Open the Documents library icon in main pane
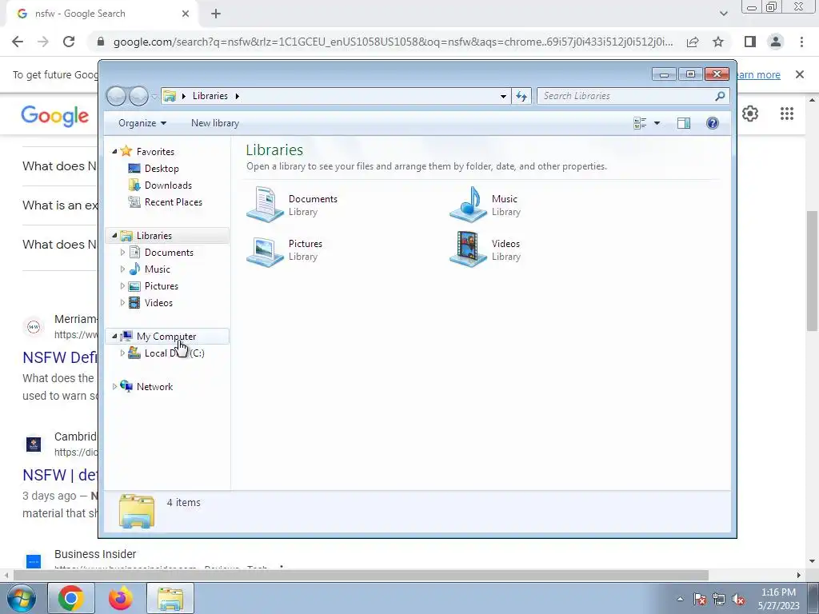819x614 pixels. point(265,205)
